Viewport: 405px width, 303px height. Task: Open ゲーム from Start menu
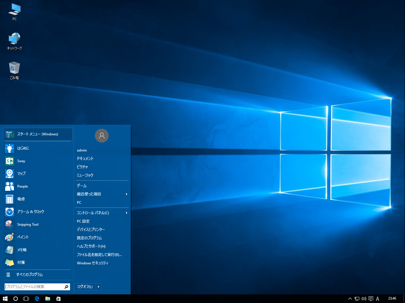click(x=82, y=186)
